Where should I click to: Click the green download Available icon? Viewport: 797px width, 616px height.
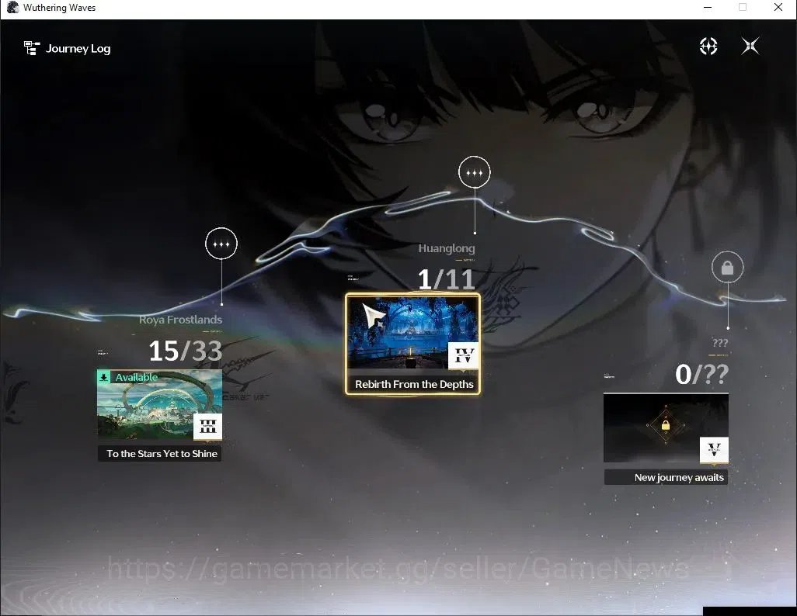[103, 377]
